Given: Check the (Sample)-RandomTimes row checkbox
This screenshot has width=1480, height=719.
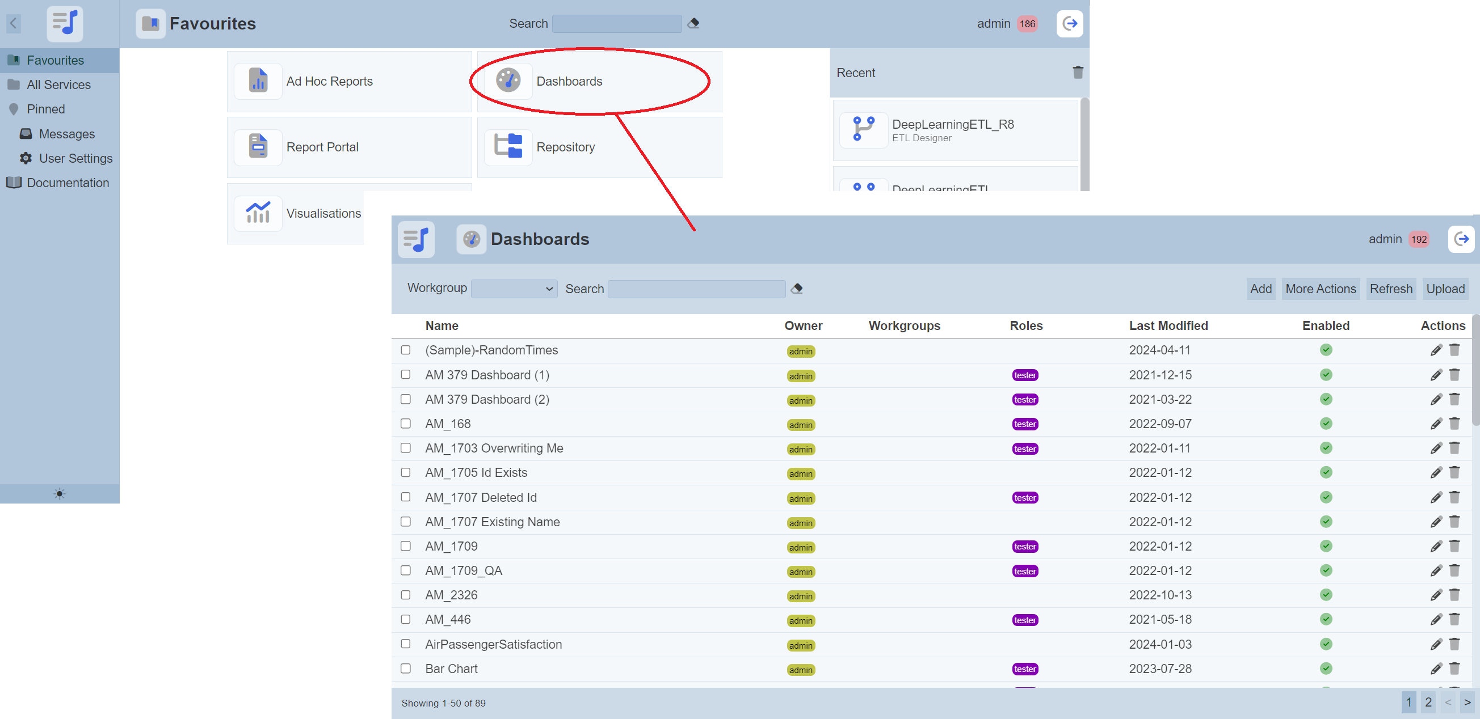Looking at the screenshot, I should (406, 350).
